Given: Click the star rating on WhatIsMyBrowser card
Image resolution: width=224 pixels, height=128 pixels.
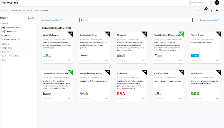Looking at the screenshot, I should [47, 60].
